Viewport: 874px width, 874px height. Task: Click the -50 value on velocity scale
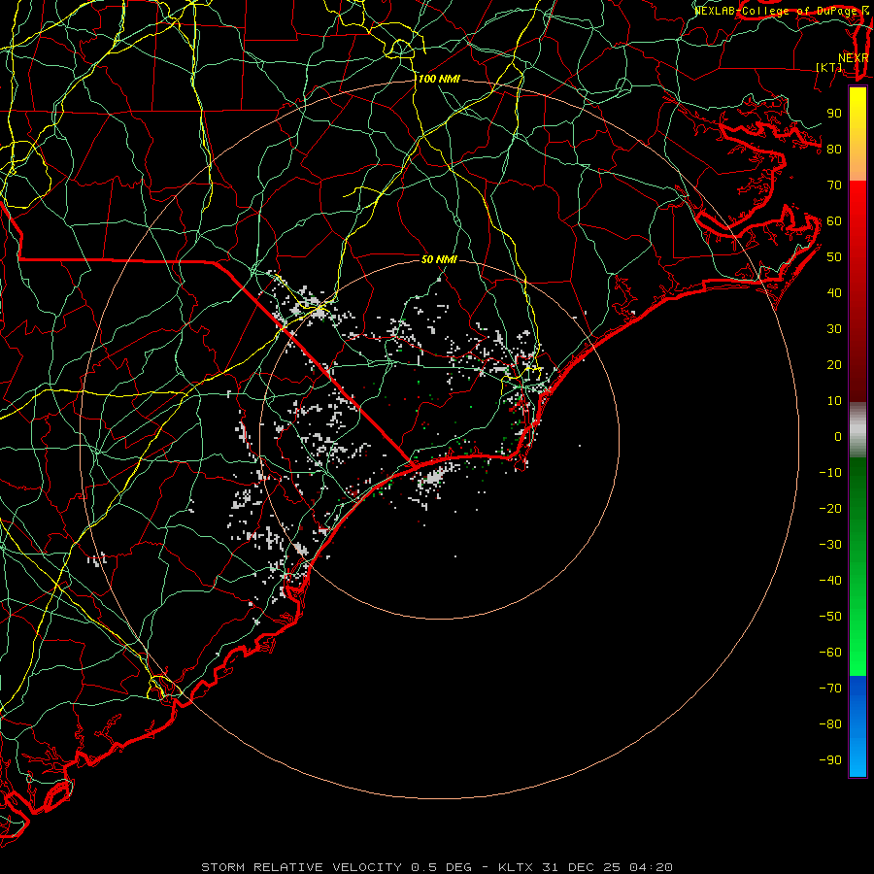pos(830,617)
